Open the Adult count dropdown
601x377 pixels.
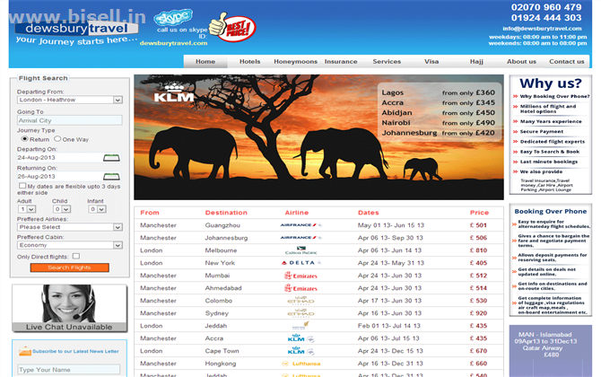(x=27, y=209)
